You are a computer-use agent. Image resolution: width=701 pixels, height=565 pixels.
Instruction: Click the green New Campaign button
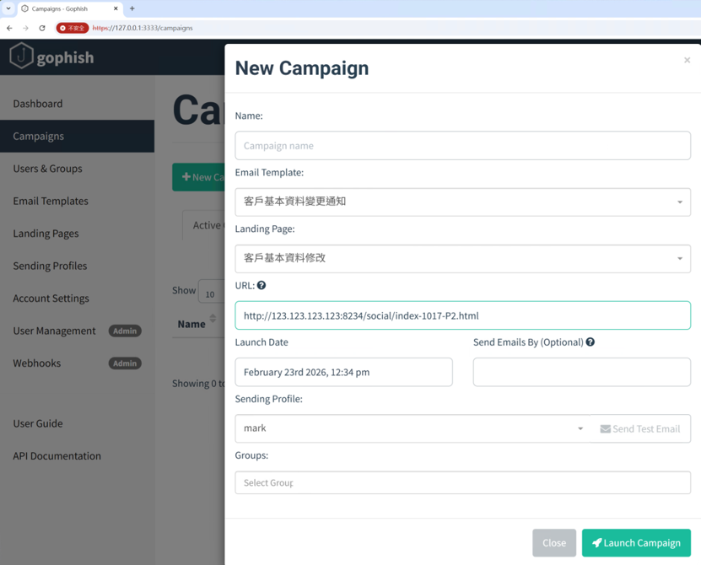198,177
